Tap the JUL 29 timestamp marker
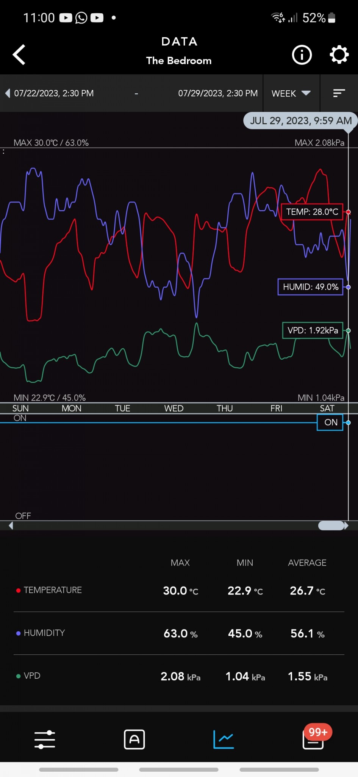 pyautogui.click(x=301, y=121)
